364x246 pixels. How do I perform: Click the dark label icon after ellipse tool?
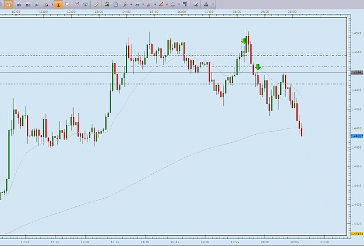pos(185,4)
